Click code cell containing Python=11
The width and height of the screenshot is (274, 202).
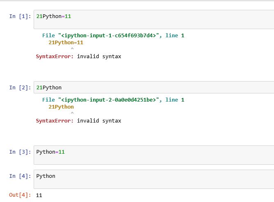pyautogui.click(x=154, y=155)
